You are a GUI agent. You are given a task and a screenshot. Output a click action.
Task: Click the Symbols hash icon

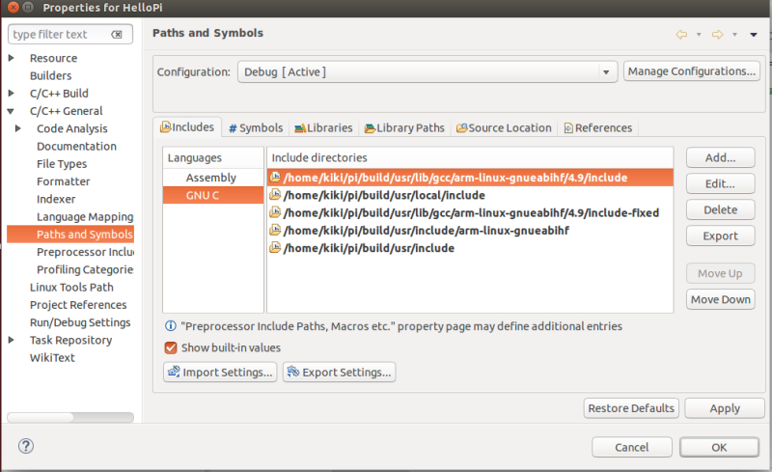233,128
